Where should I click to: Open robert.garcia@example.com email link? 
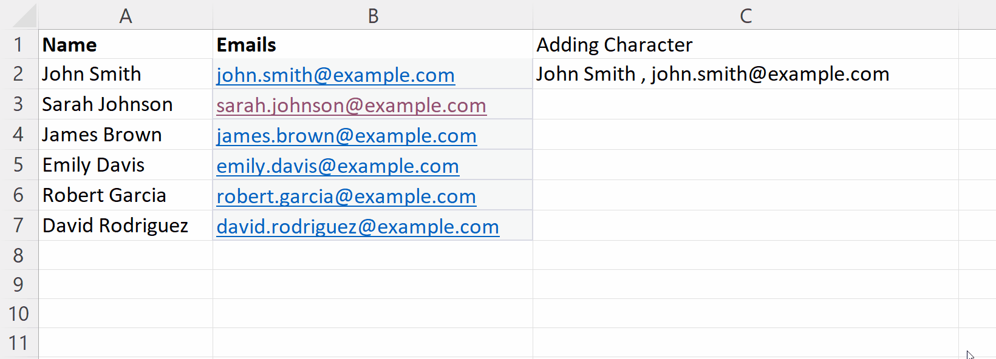point(346,196)
